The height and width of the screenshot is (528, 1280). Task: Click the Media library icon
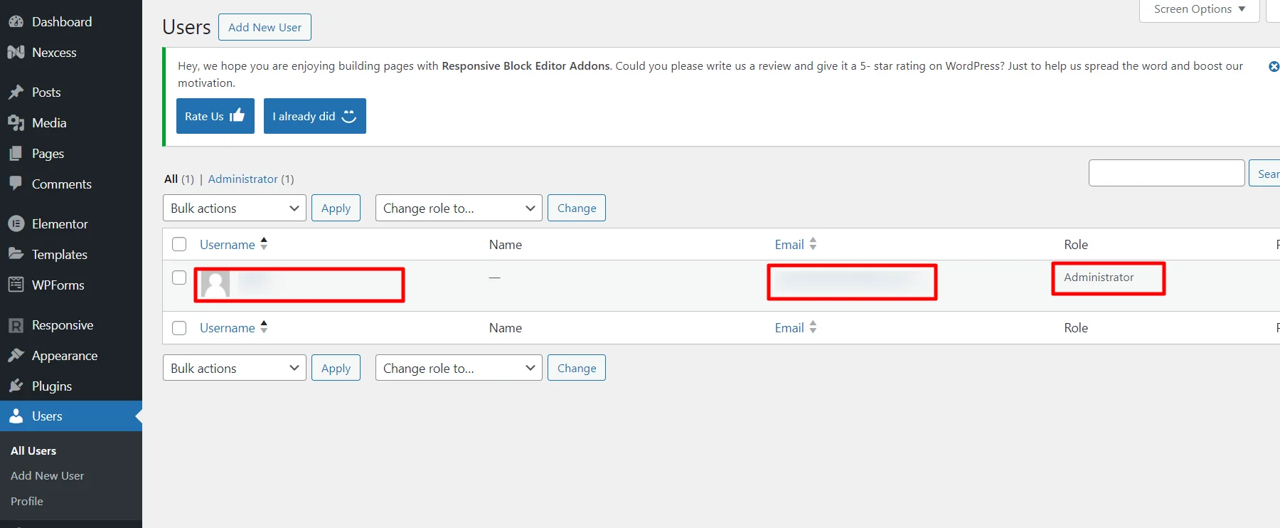(16, 123)
